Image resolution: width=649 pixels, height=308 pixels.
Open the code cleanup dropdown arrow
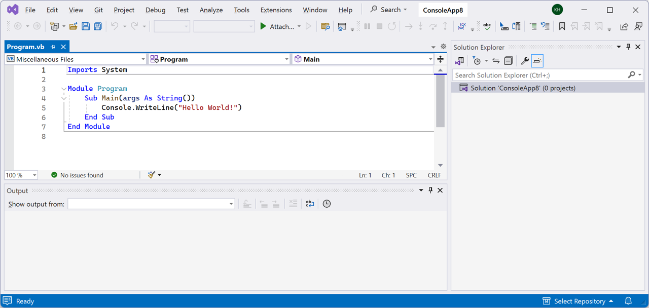(159, 175)
